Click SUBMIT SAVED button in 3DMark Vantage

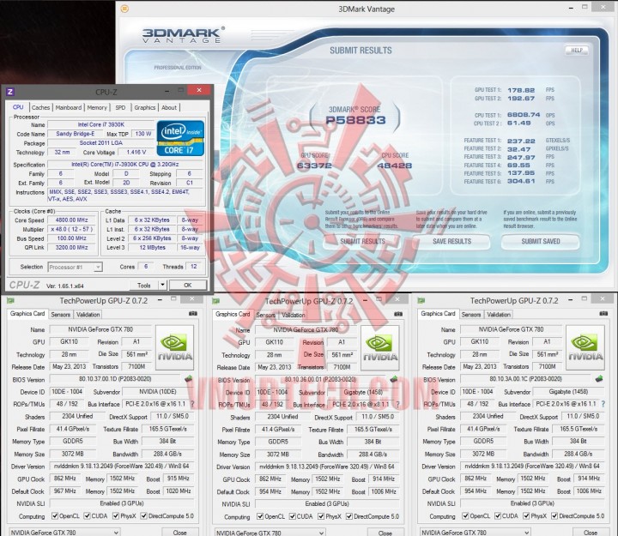(541, 242)
